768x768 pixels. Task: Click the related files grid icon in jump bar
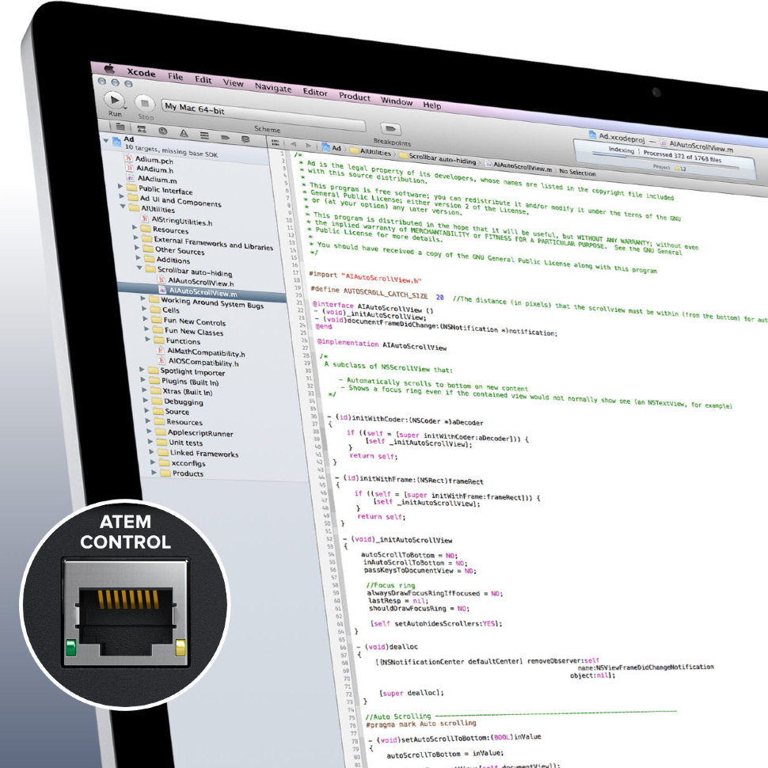[276, 143]
